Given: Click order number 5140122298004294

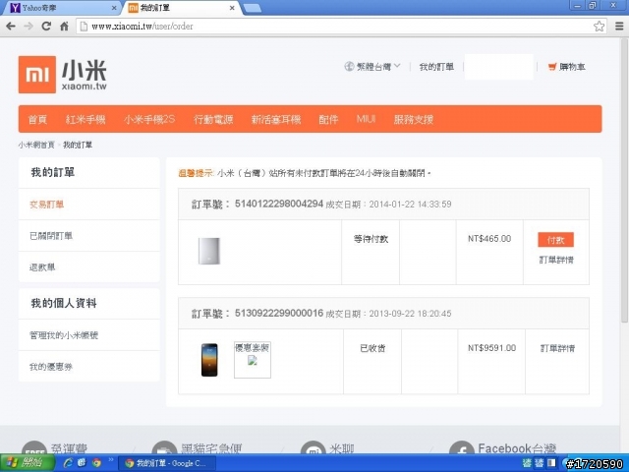Looking at the screenshot, I should (279, 204).
